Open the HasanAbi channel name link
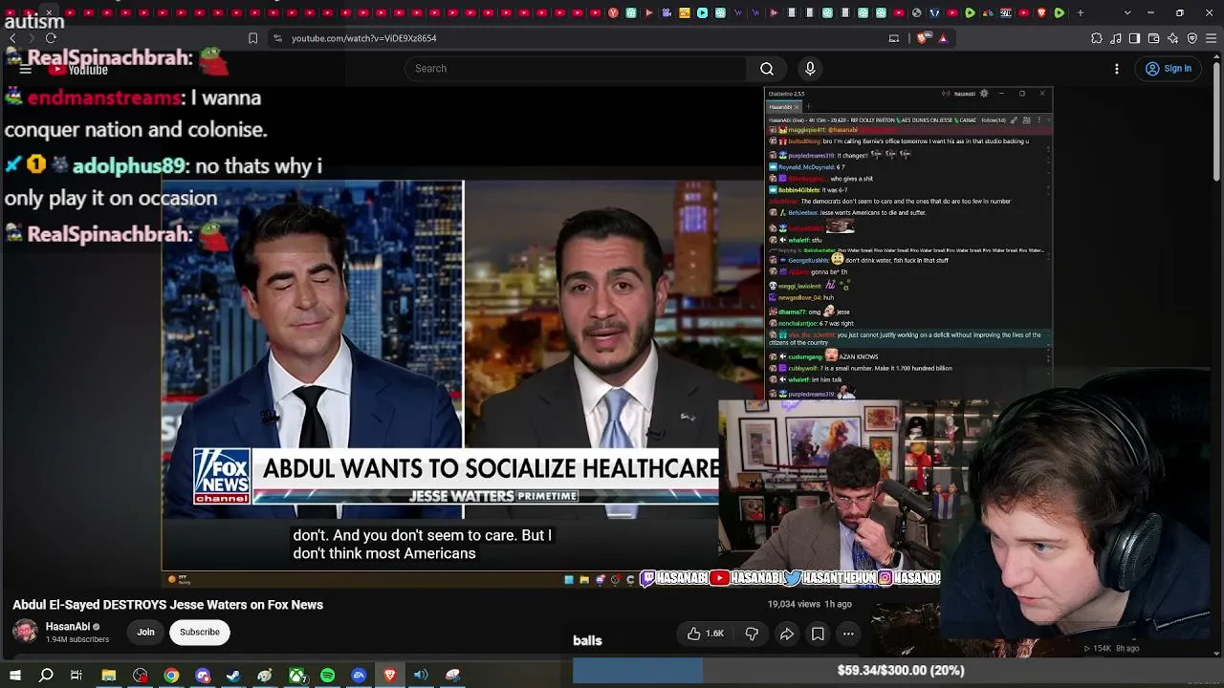The width and height of the screenshot is (1224, 688). pyautogui.click(x=68, y=627)
